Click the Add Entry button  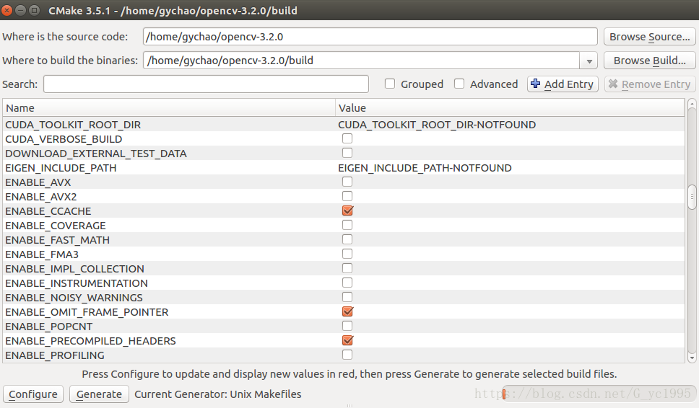click(563, 84)
